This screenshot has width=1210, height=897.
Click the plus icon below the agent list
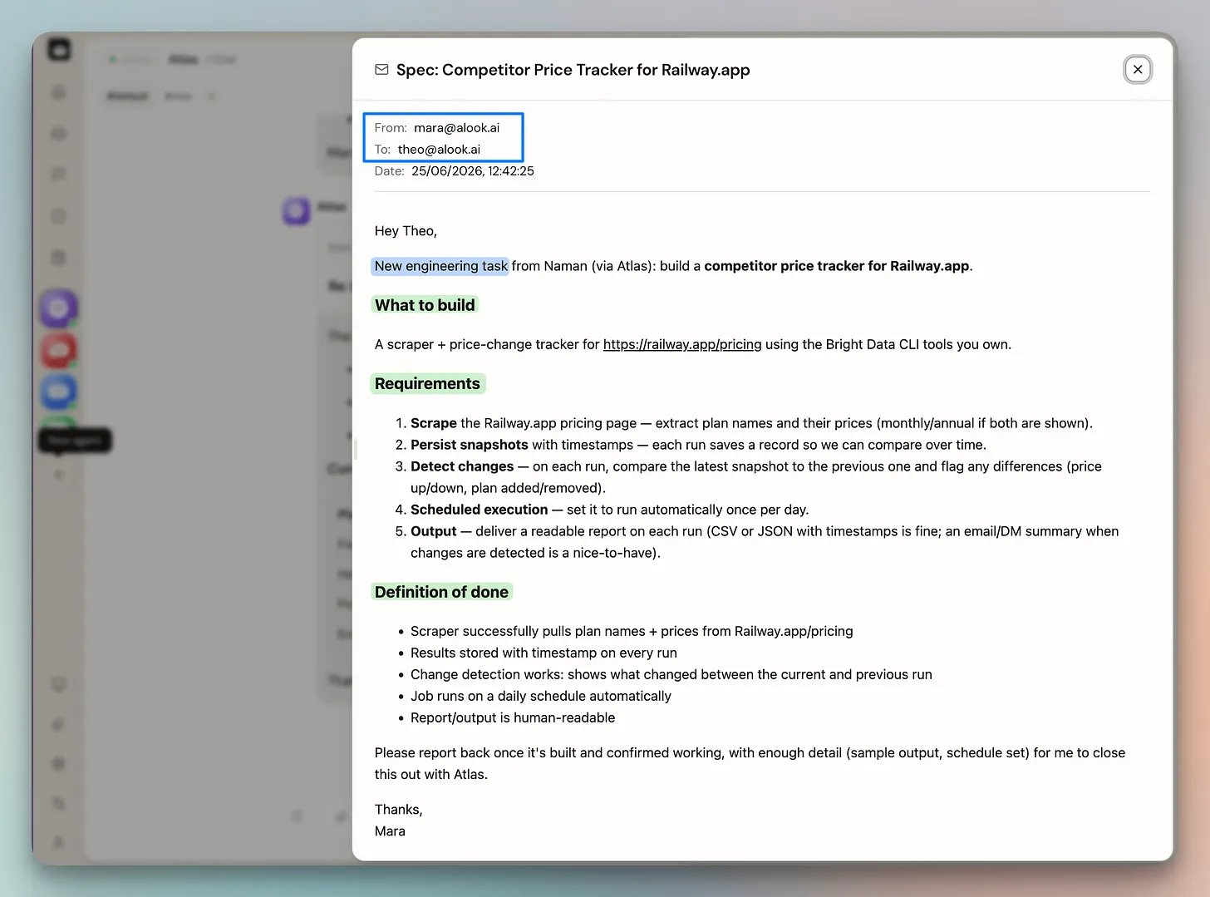click(x=58, y=475)
